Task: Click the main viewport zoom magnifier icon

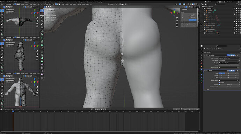Action: tap(177, 18)
